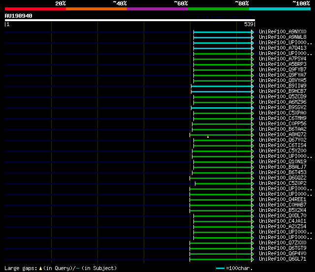Click the cyan ~100% identity legend segment
The image size is (315, 272).
click(x=280, y=9)
